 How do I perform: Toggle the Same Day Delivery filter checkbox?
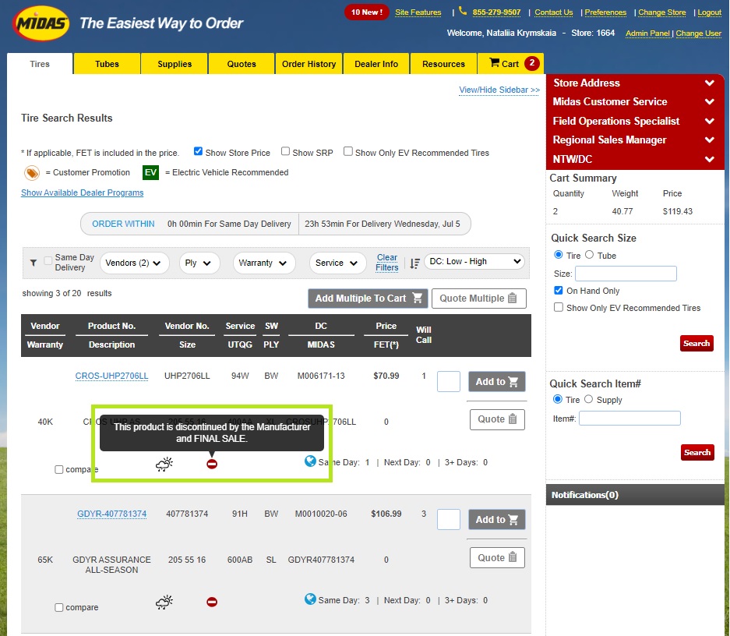coord(48,261)
